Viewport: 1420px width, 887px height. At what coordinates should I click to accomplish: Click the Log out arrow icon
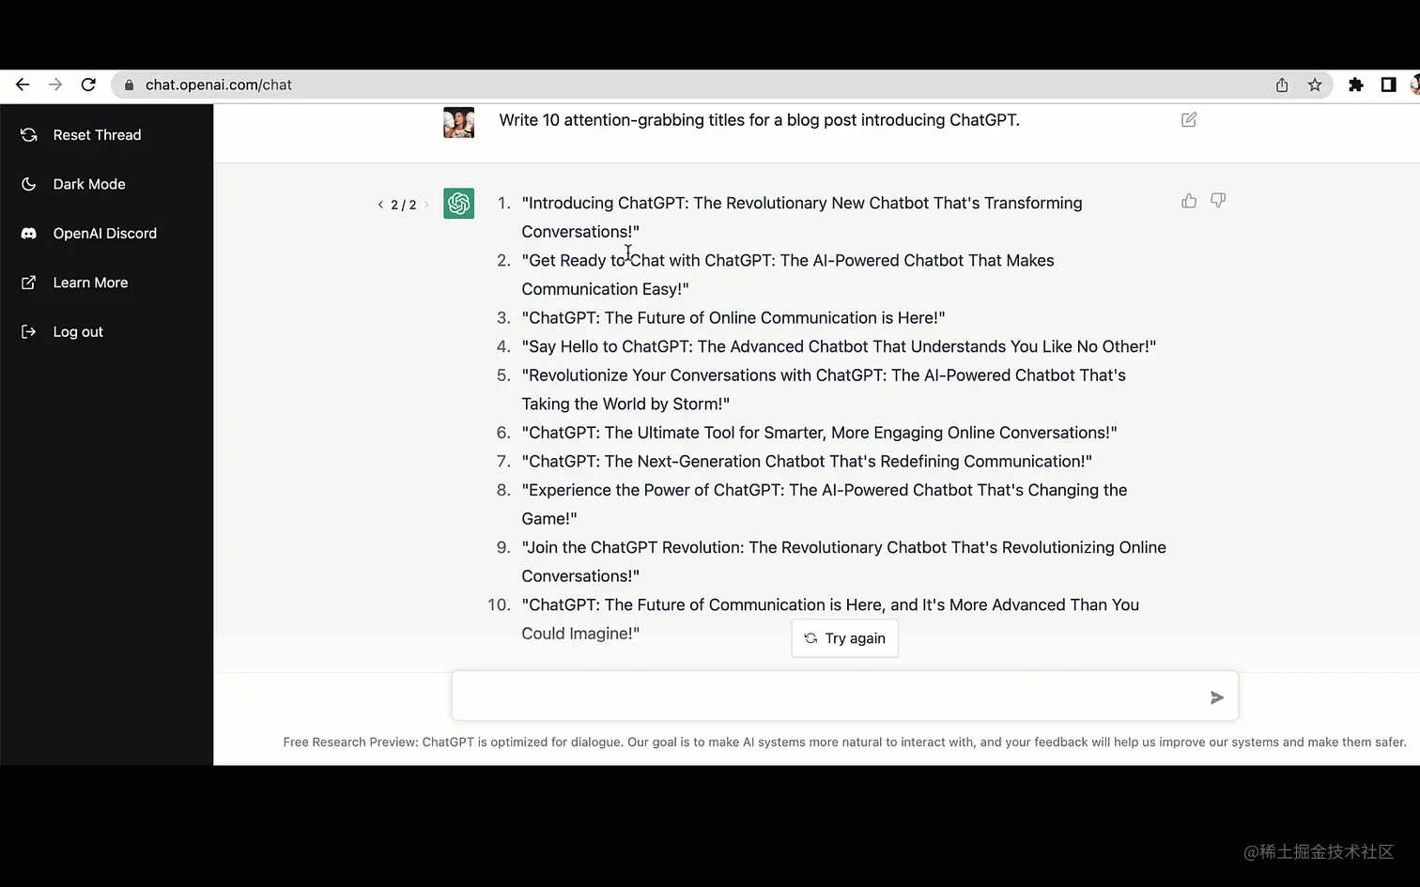(29, 331)
